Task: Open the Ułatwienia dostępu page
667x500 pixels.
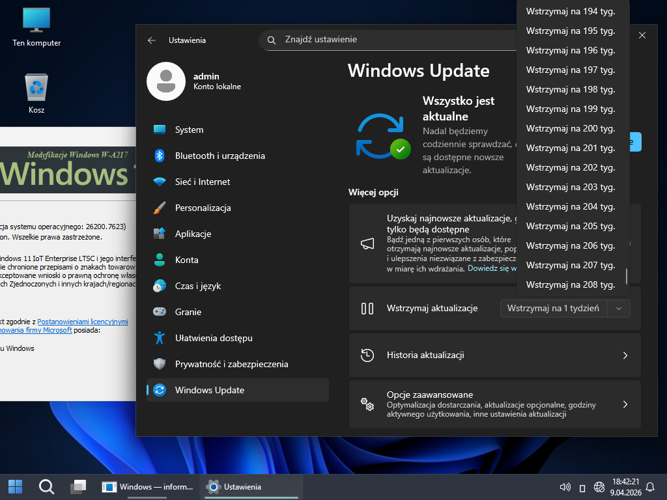Action: coord(213,338)
